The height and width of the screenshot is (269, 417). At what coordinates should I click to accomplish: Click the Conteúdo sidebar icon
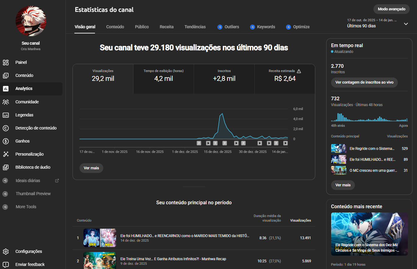(x=5, y=75)
